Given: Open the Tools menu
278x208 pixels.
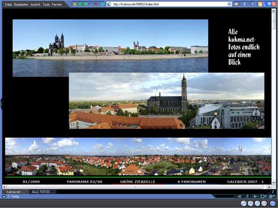Looking at the screenshot, I should [46, 5].
